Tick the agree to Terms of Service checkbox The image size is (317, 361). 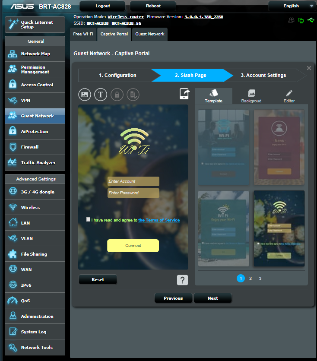89,219
